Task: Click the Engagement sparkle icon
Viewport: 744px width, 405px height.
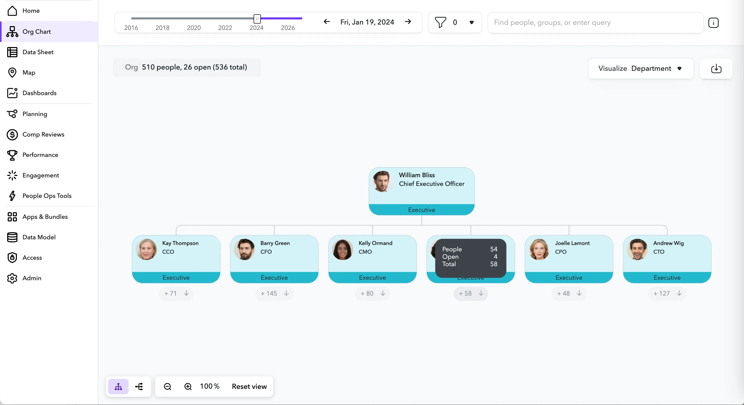Action: tap(12, 176)
